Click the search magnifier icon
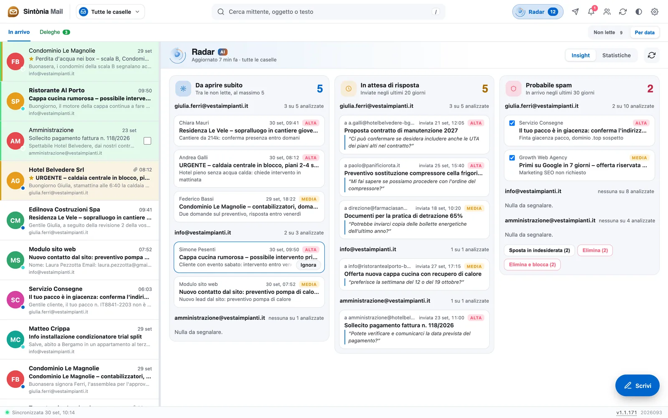668x418 pixels. click(221, 12)
